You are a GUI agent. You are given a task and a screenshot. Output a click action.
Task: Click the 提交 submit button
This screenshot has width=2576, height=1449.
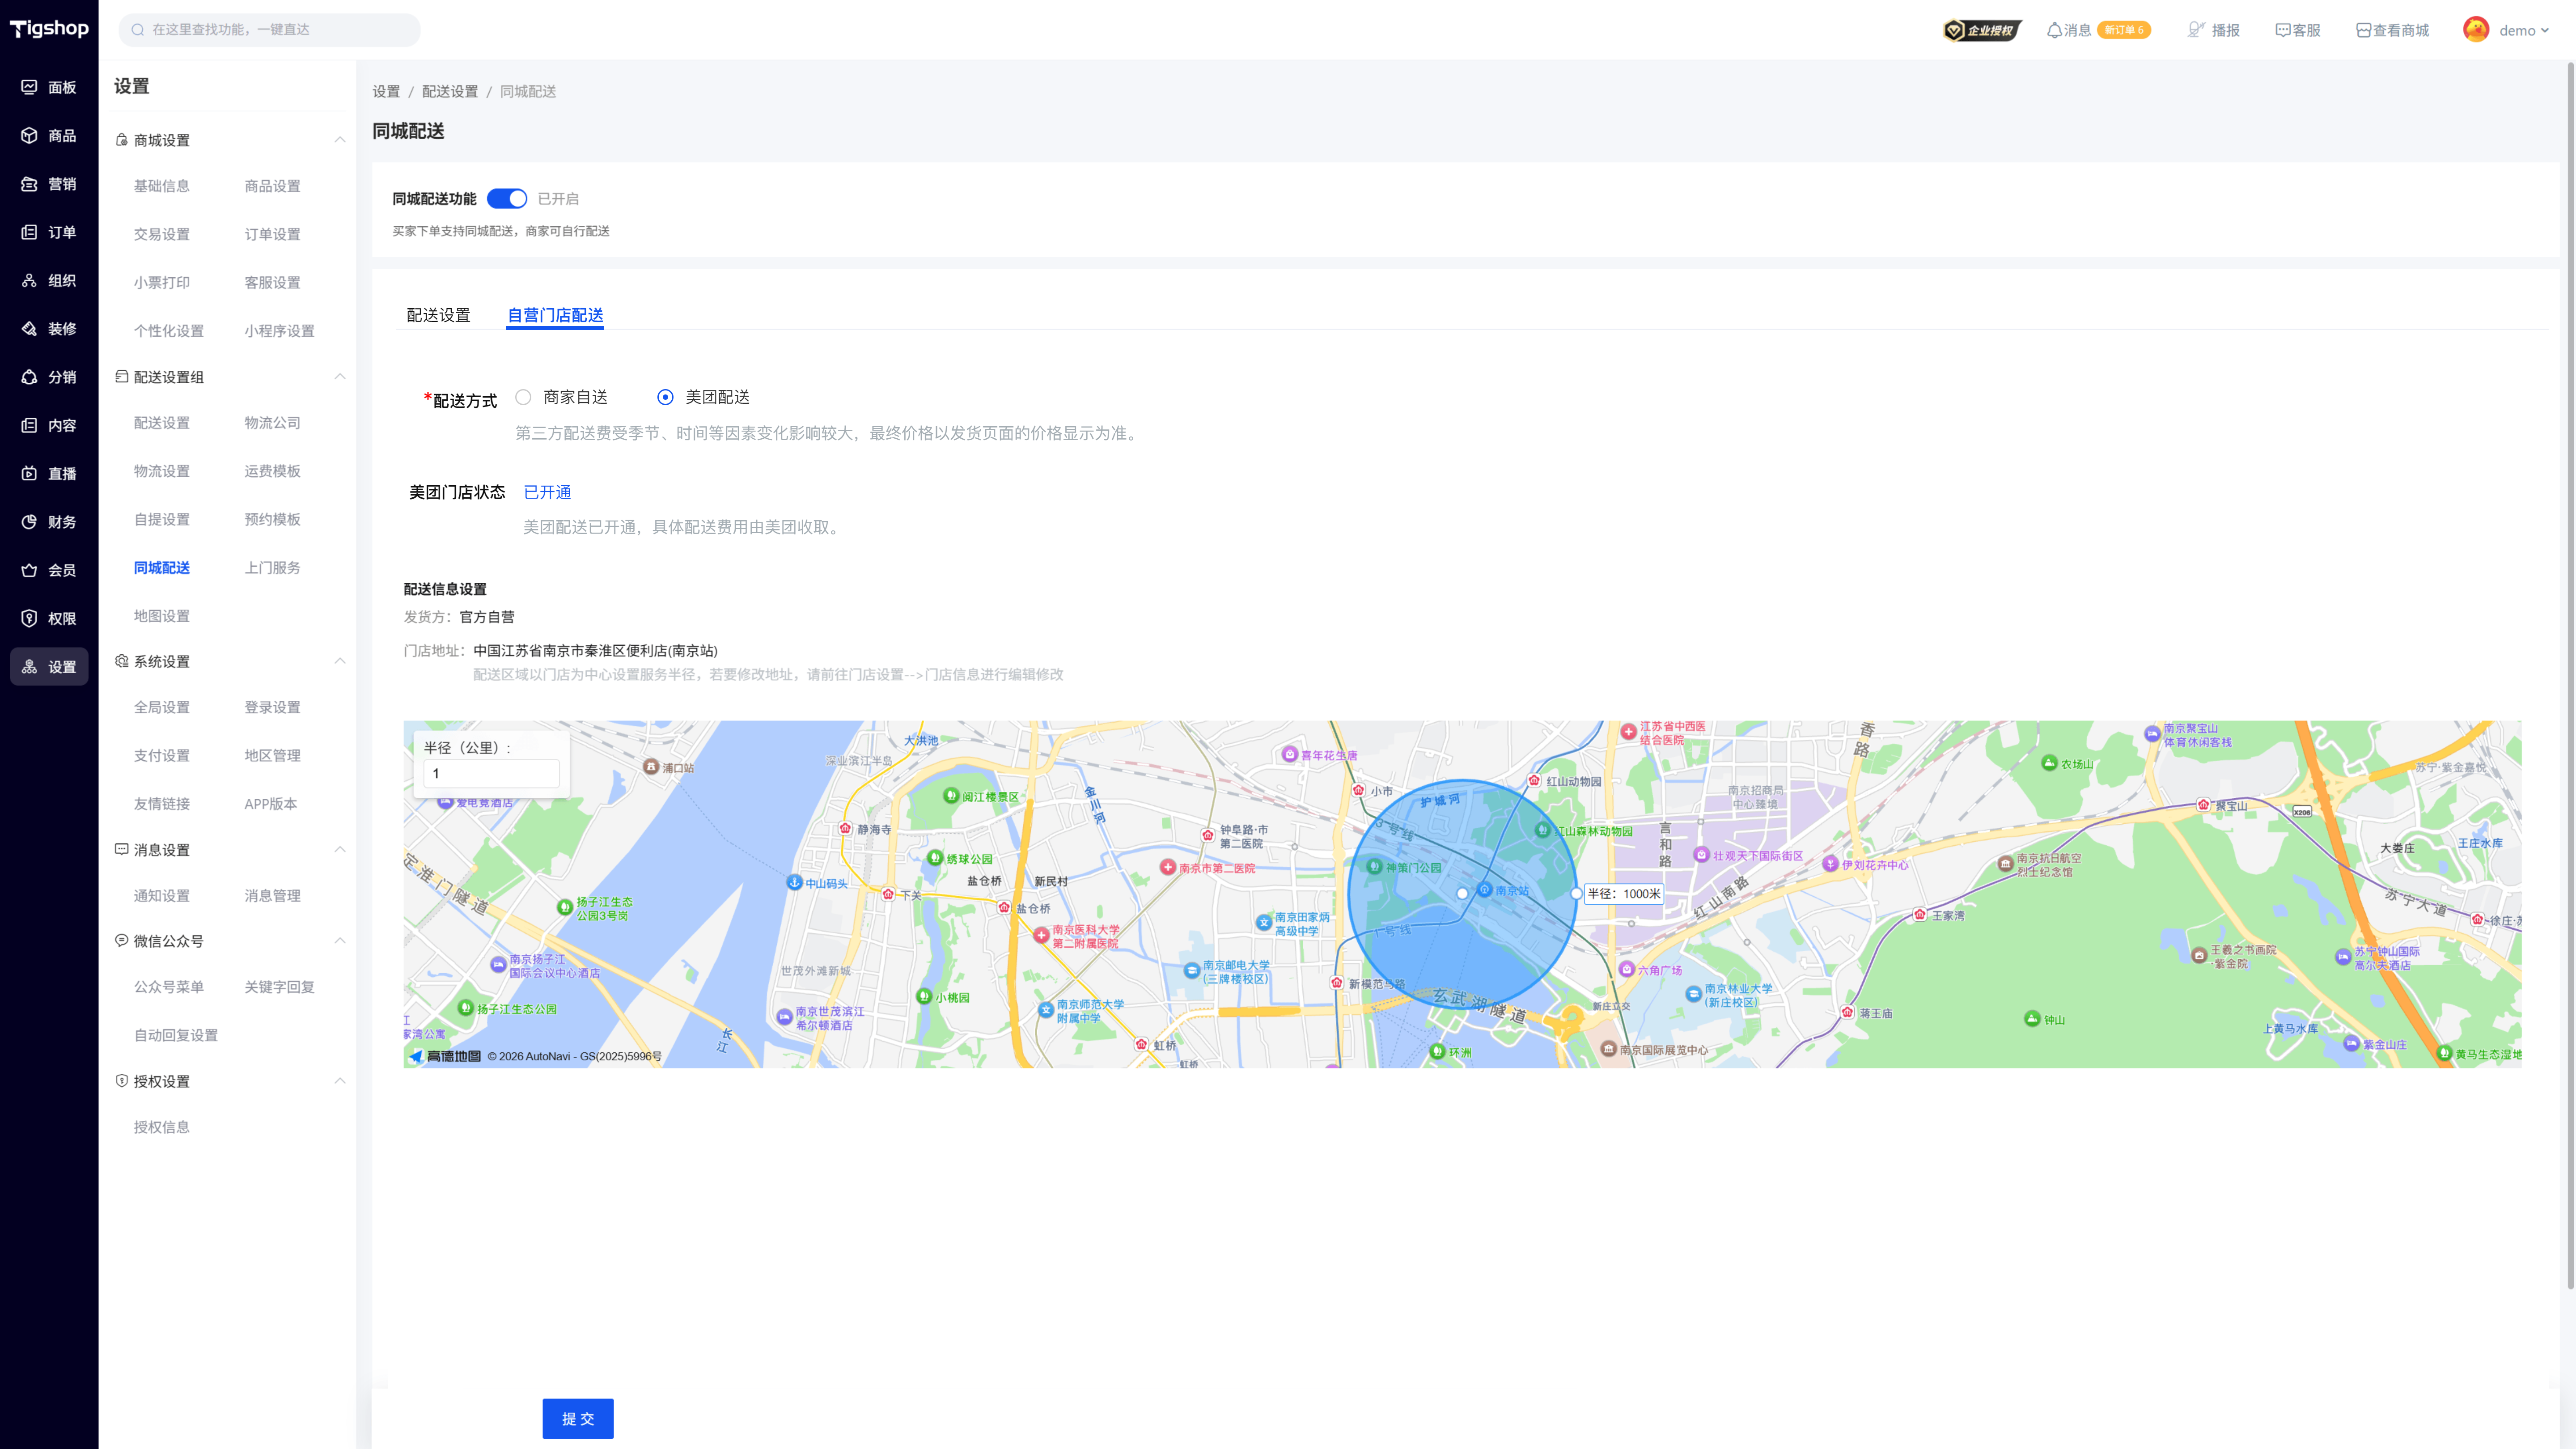pos(578,1418)
